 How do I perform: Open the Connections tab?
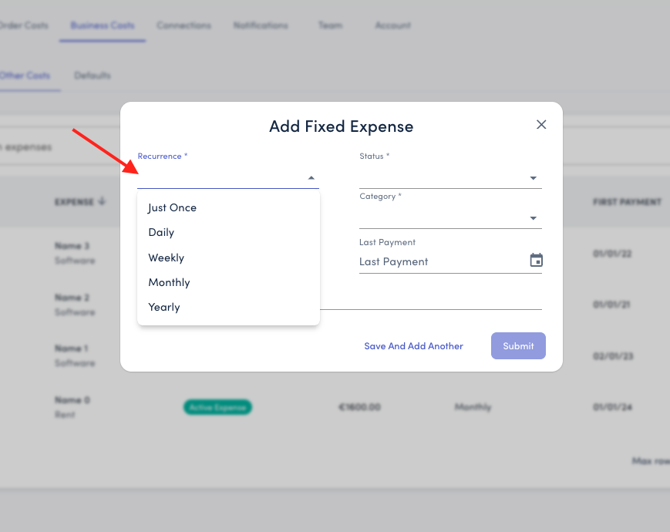183,25
